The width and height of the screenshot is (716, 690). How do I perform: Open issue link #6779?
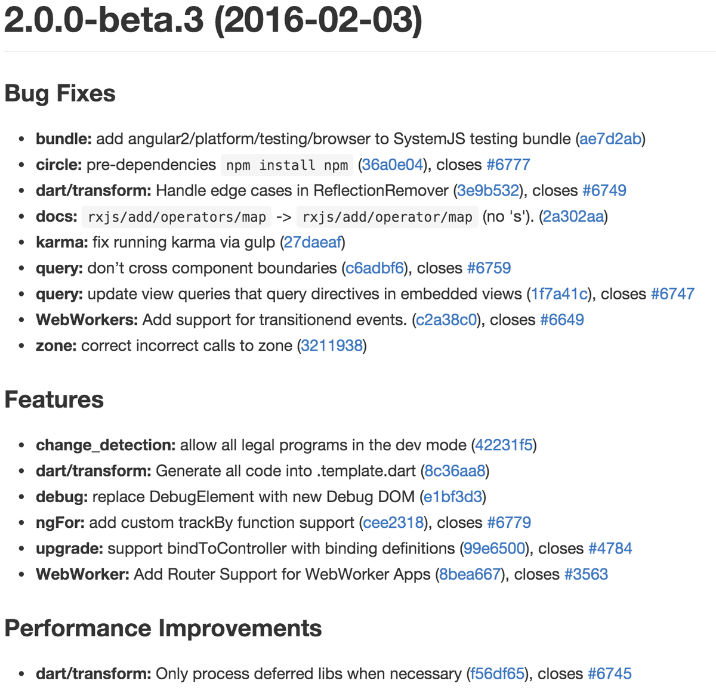(x=509, y=523)
